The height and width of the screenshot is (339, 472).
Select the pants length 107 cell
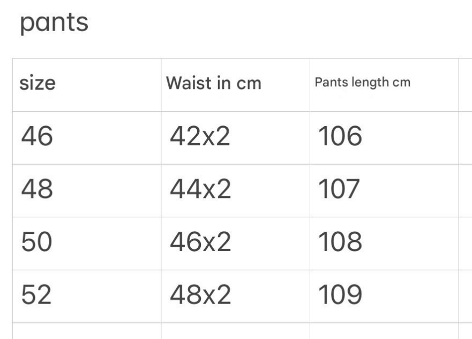point(340,190)
